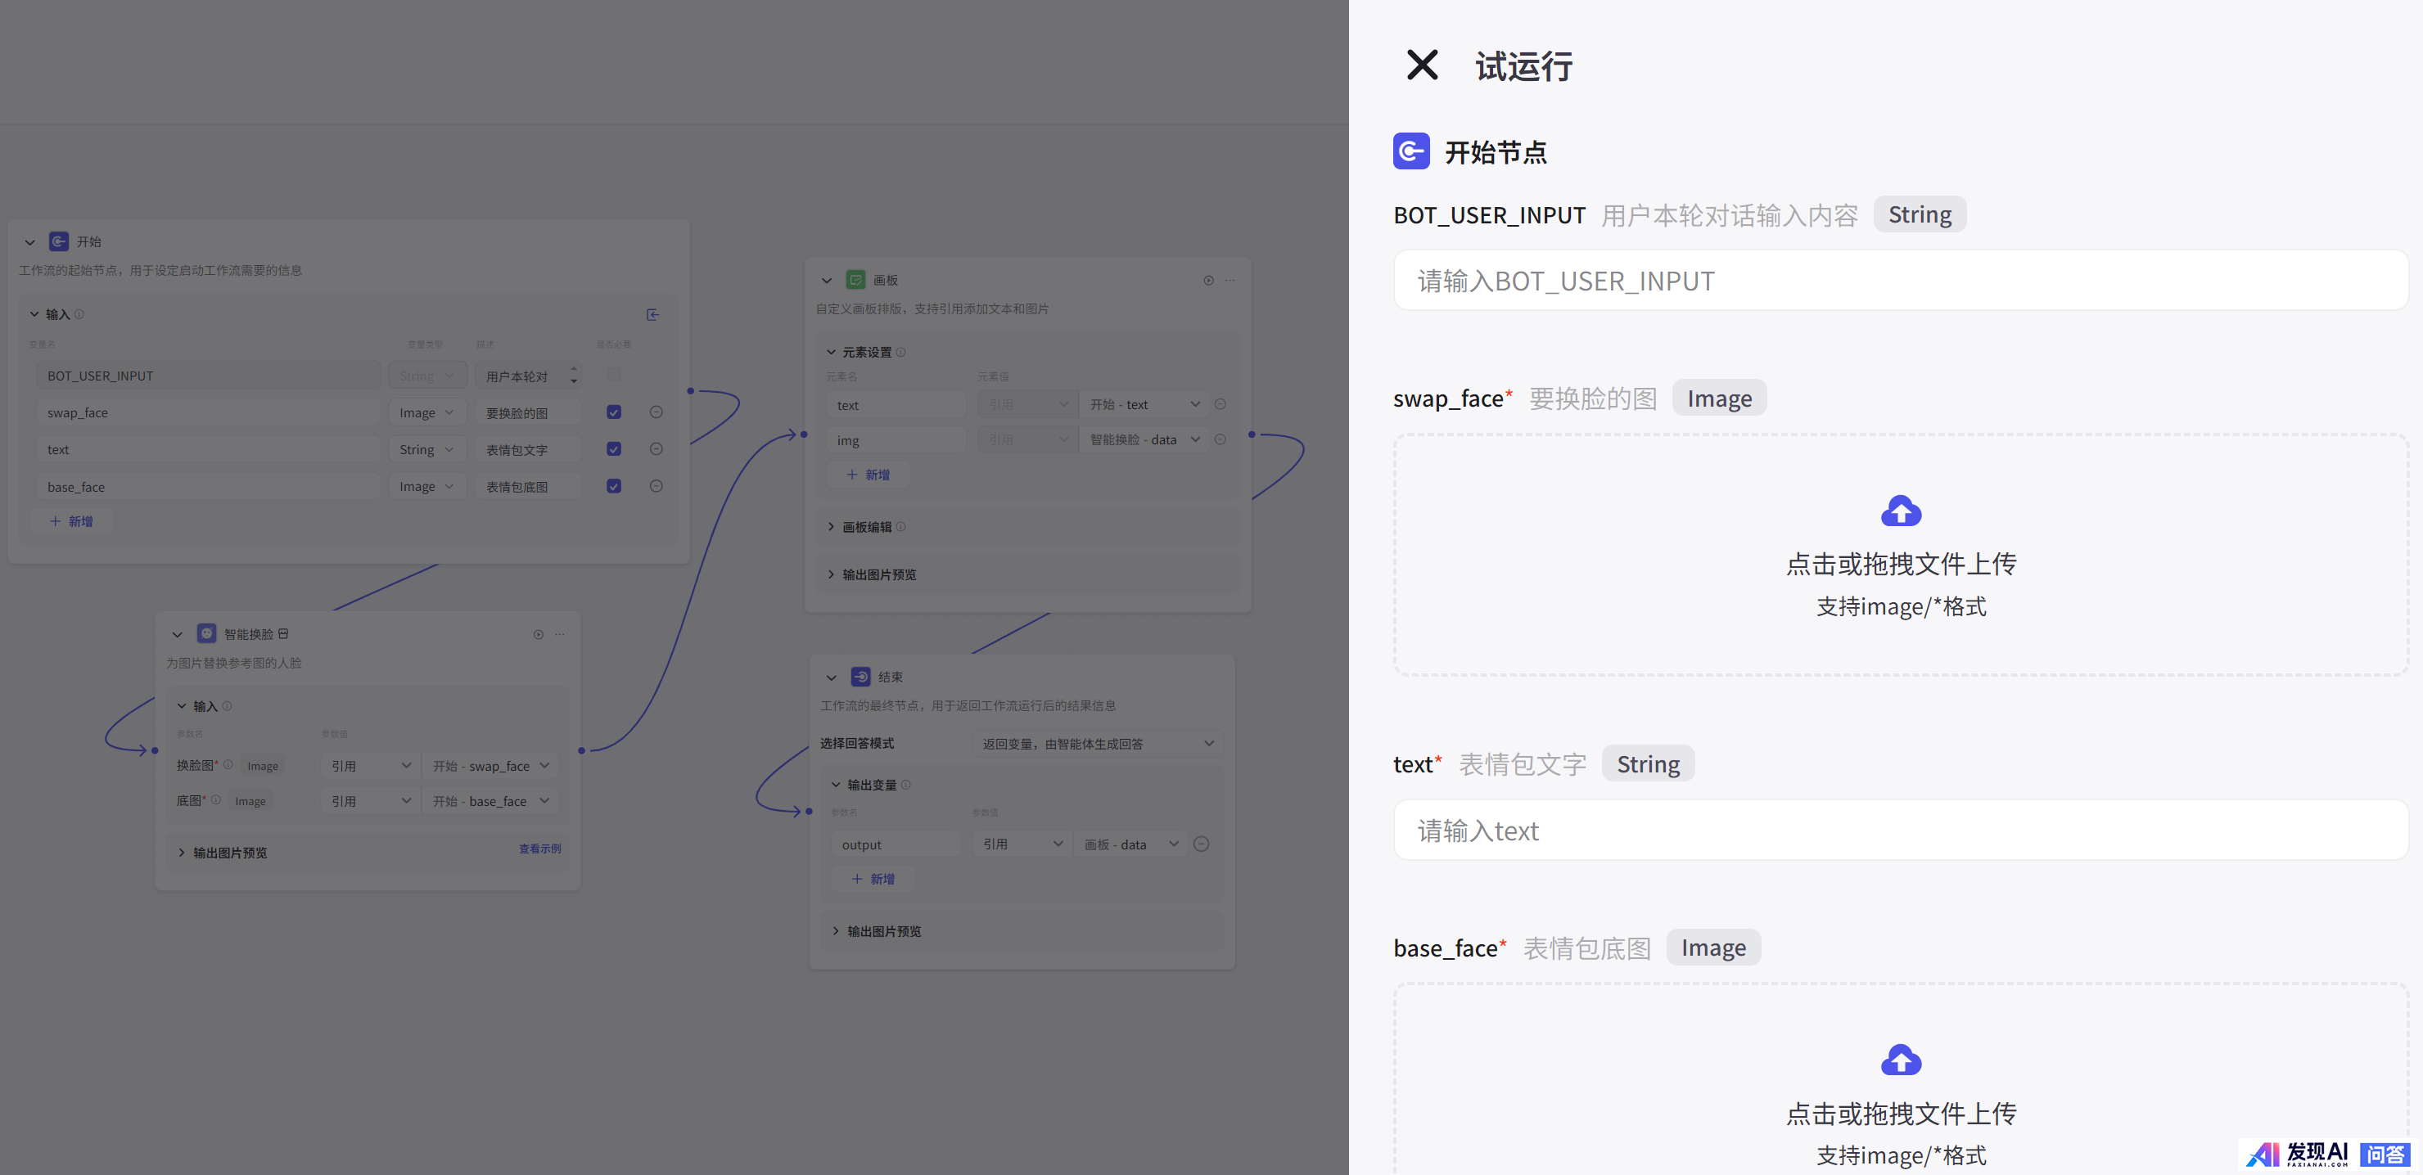Close the test run panel

point(1421,65)
